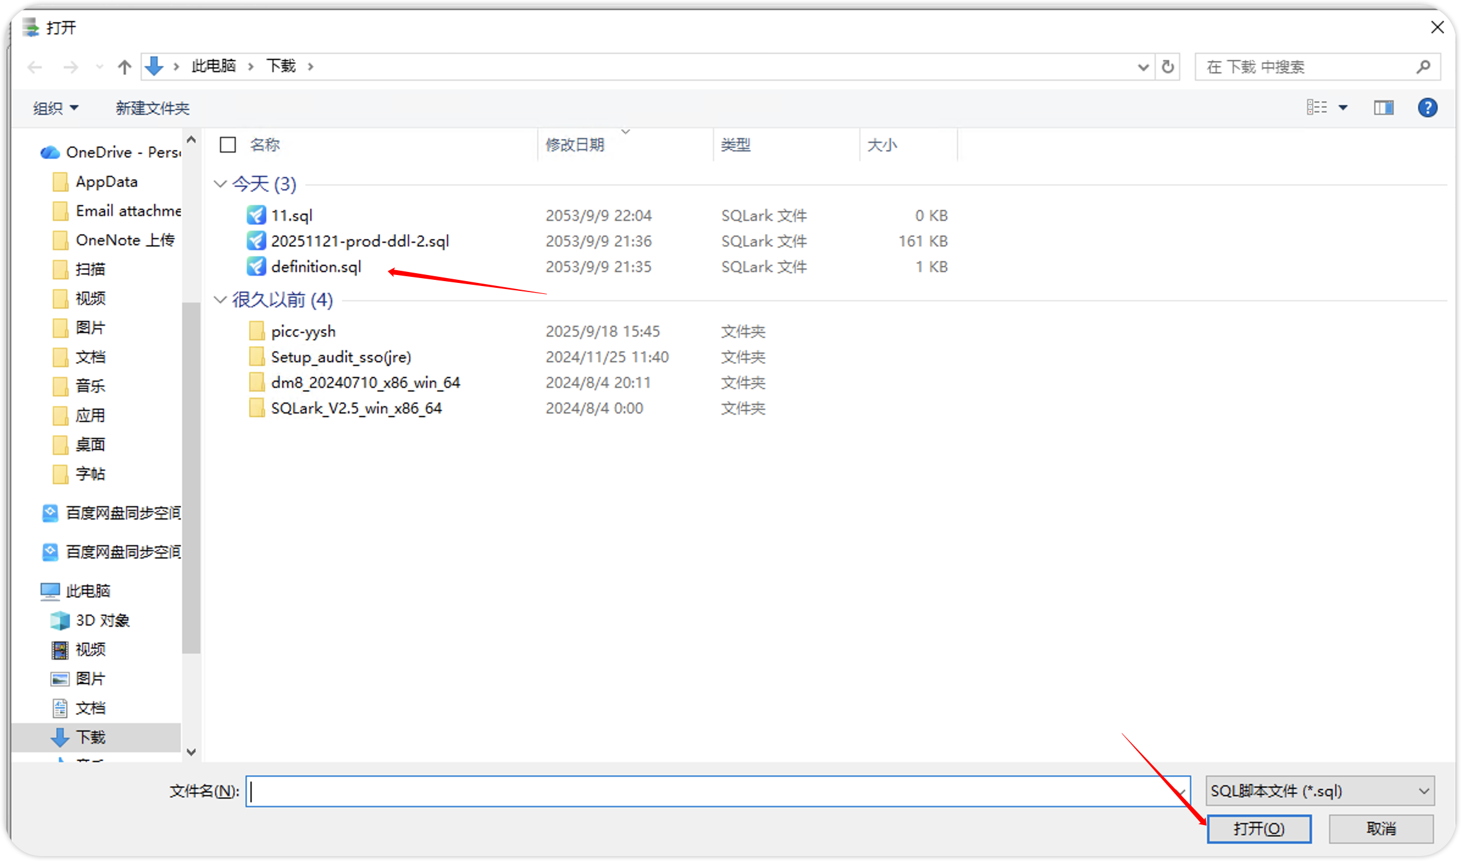1461x861 pixels.
Task: Click the change view layout icon
Action: (x=1317, y=108)
